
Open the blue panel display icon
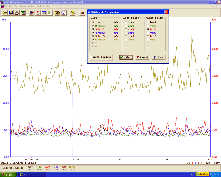[x=44, y=13]
